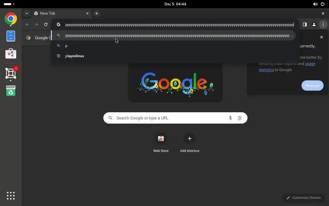
Task: Open a new tab with plus button
Action: click(97, 13)
